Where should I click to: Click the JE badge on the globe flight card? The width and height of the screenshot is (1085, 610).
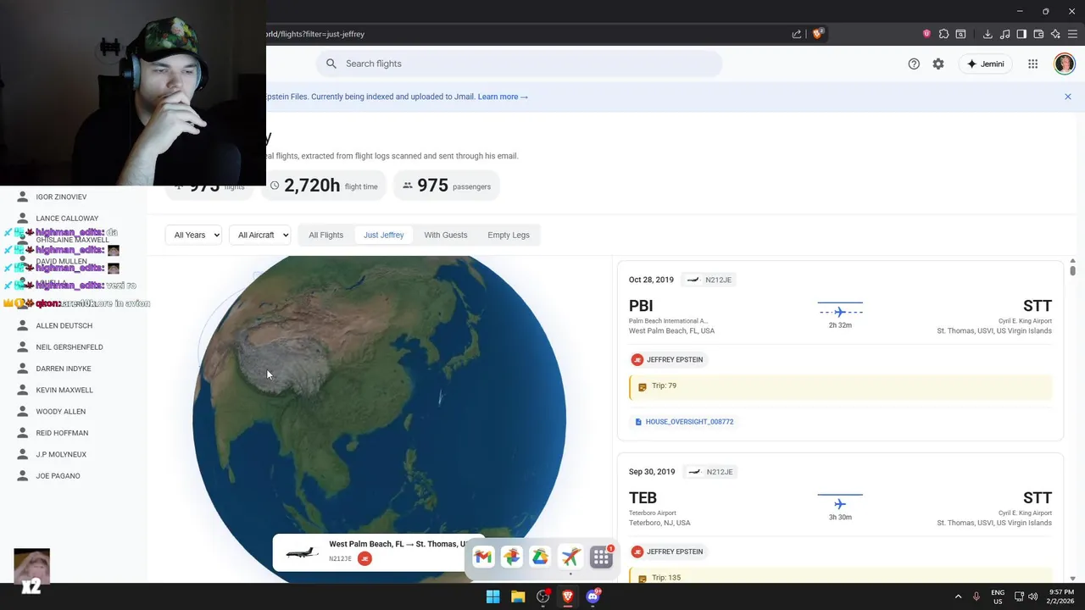pyautogui.click(x=364, y=558)
